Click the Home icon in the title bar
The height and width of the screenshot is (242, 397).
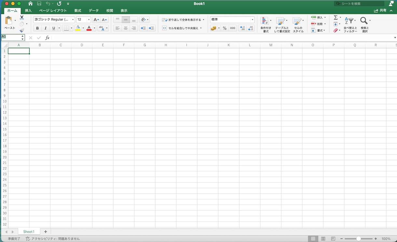click(30, 4)
